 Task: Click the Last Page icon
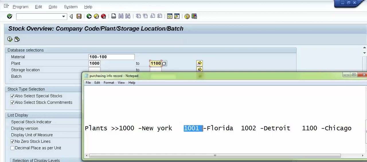point(160,16)
